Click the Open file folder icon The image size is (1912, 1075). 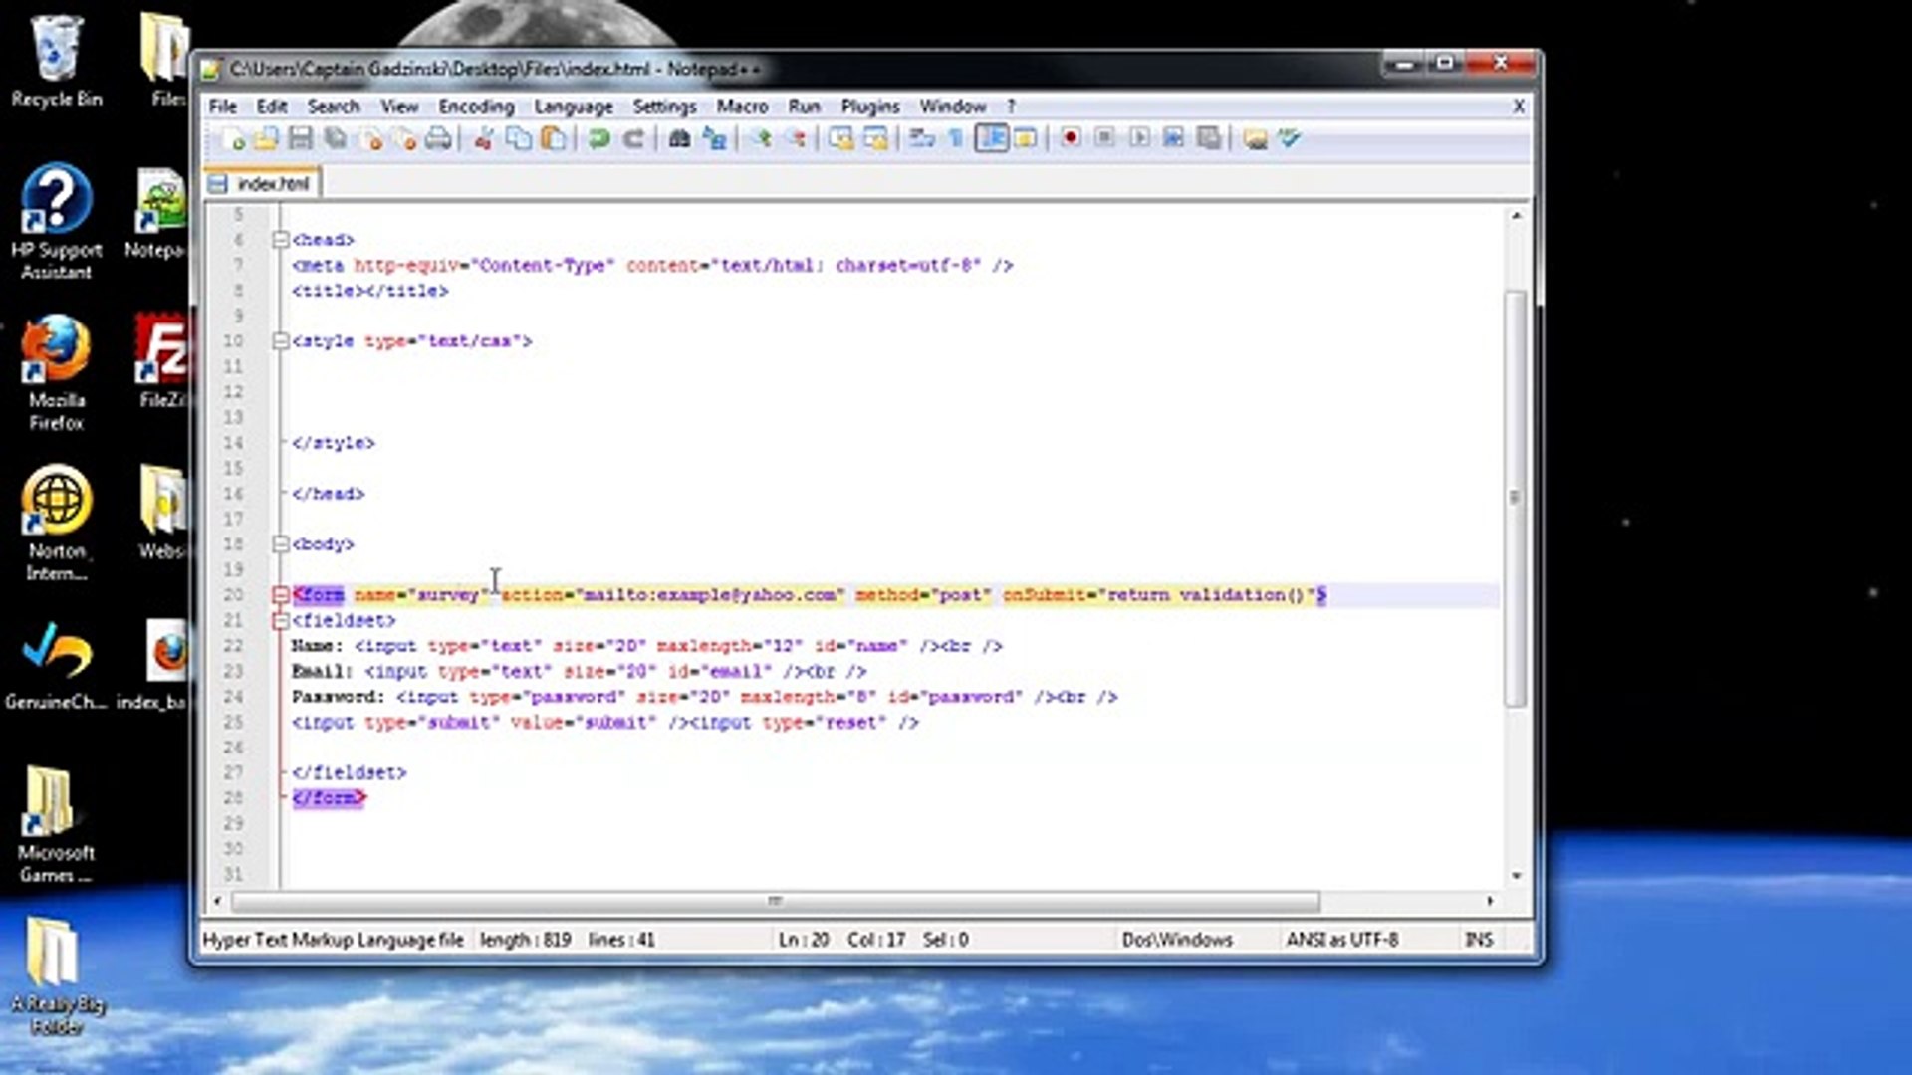(266, 139)
